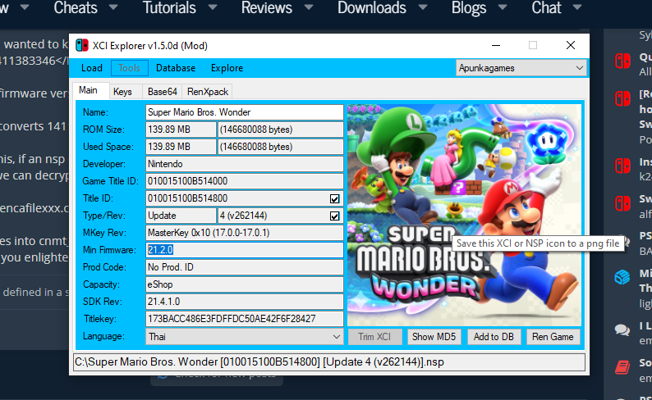
Task: Minimize the XCI Explorer window
Action: (496, 45)
